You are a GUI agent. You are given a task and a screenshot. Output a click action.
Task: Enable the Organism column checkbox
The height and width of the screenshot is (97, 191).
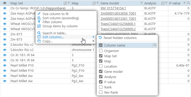point(101,51)
